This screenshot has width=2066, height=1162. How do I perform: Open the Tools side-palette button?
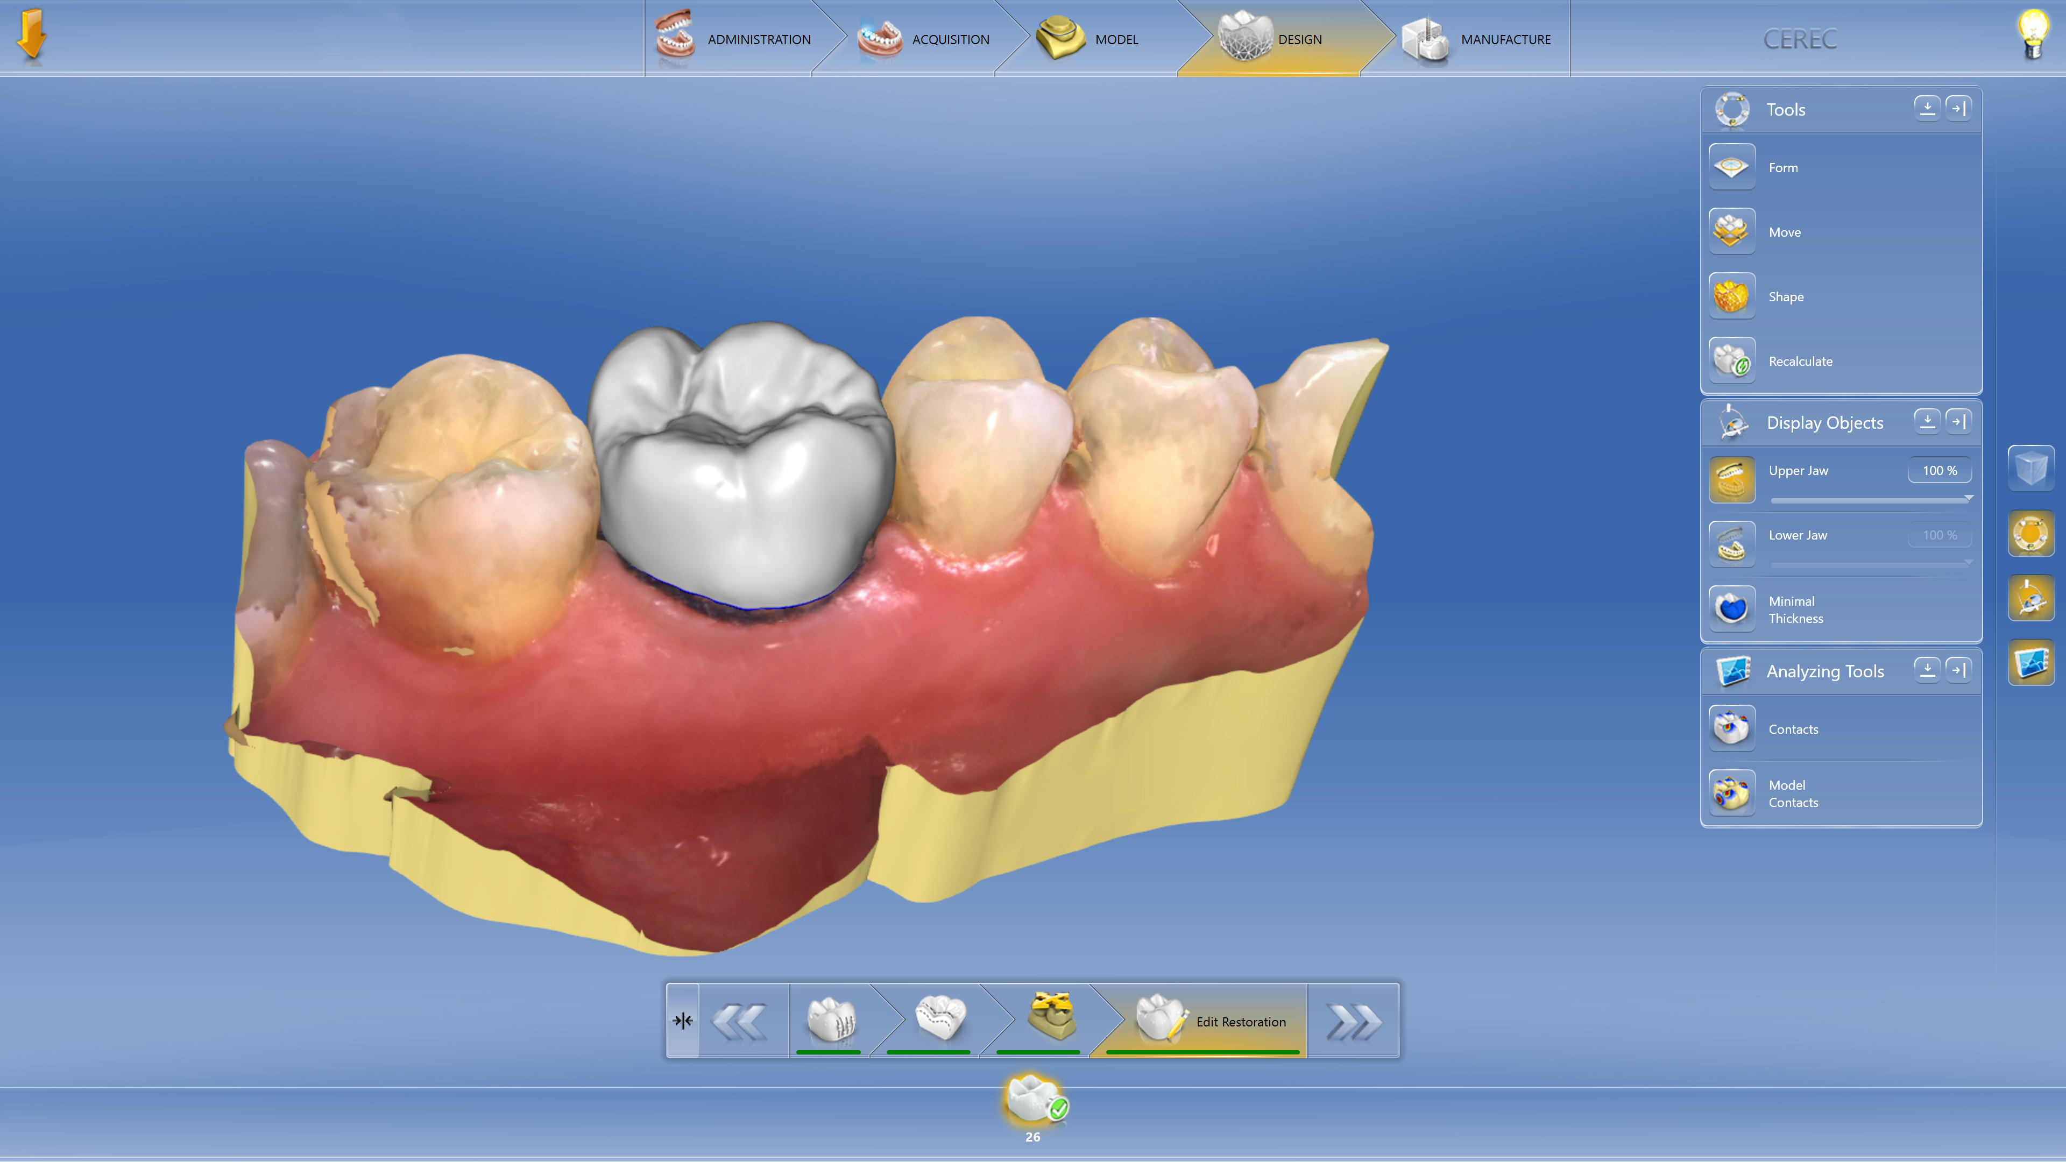(2030, 533)
